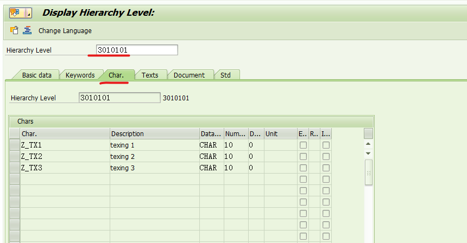Click the scroll down arrow of Chars table
Viewport: 467px width, 243px height.
[x=368, y=154]
